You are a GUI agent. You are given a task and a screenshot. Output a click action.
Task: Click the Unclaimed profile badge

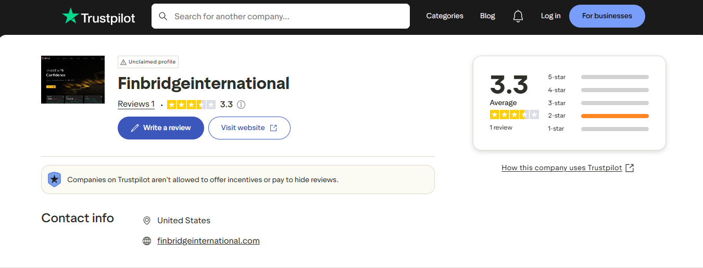[x=148, y=62]
